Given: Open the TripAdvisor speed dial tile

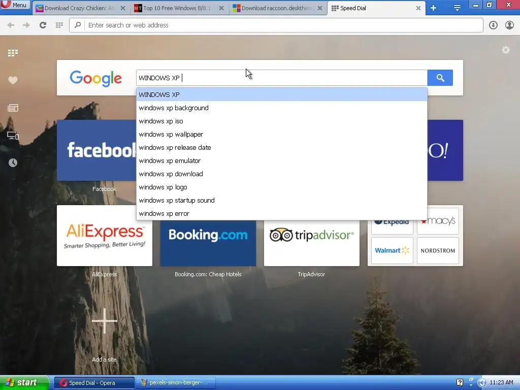Looking at the screenshot, I should click(311, 243).
